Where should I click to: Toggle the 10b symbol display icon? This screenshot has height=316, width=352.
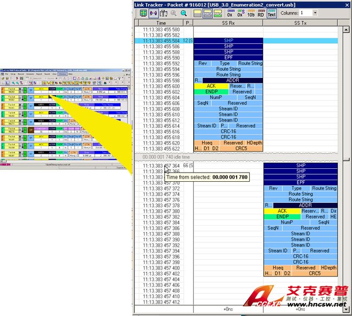[251, 14]
